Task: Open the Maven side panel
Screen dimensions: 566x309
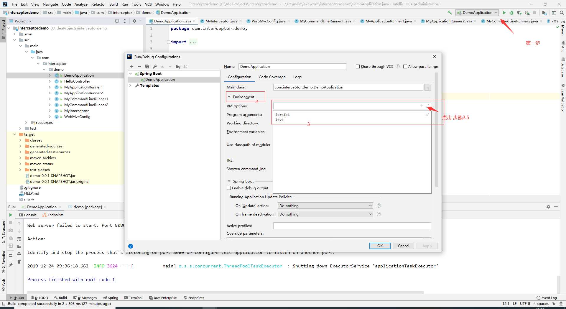Action: (x=563, y=28)
